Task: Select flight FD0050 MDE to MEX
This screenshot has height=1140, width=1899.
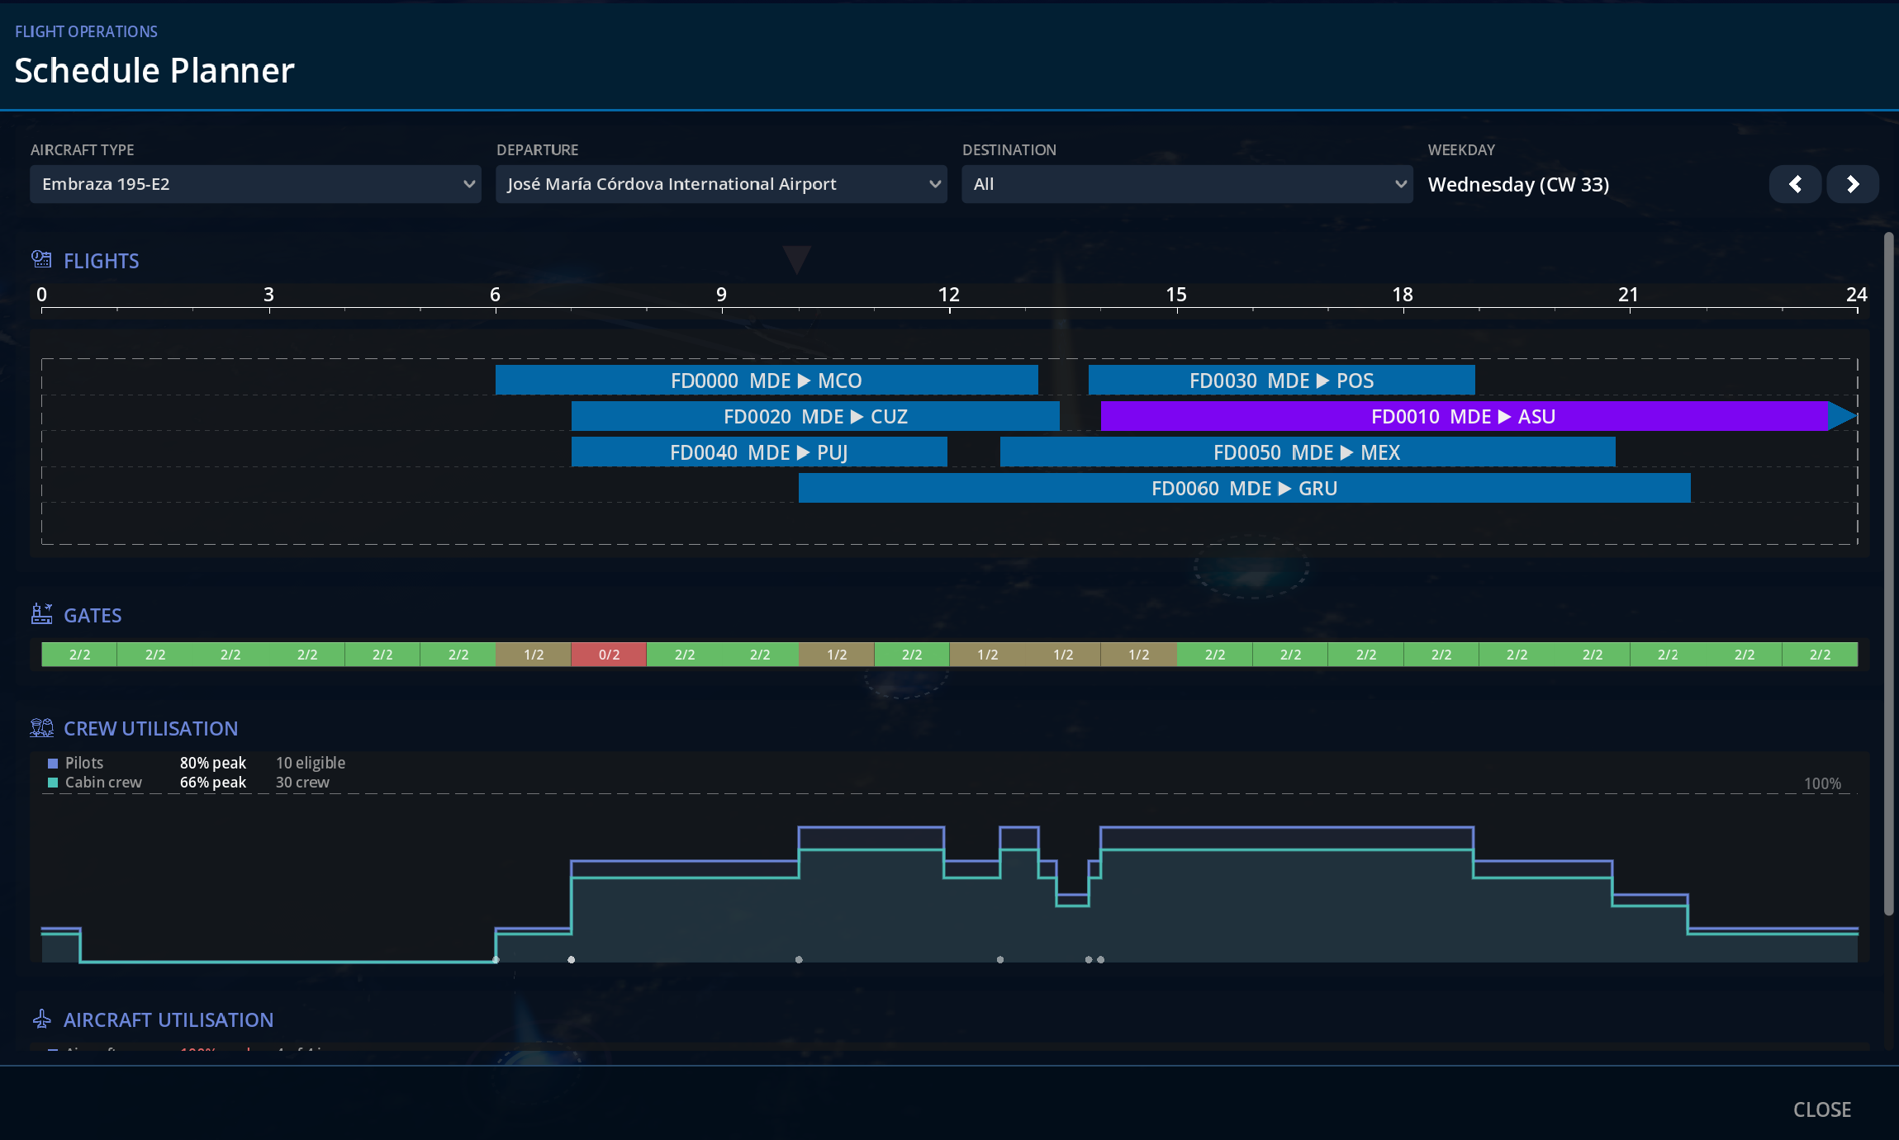Action: (x=1308, y=452)
